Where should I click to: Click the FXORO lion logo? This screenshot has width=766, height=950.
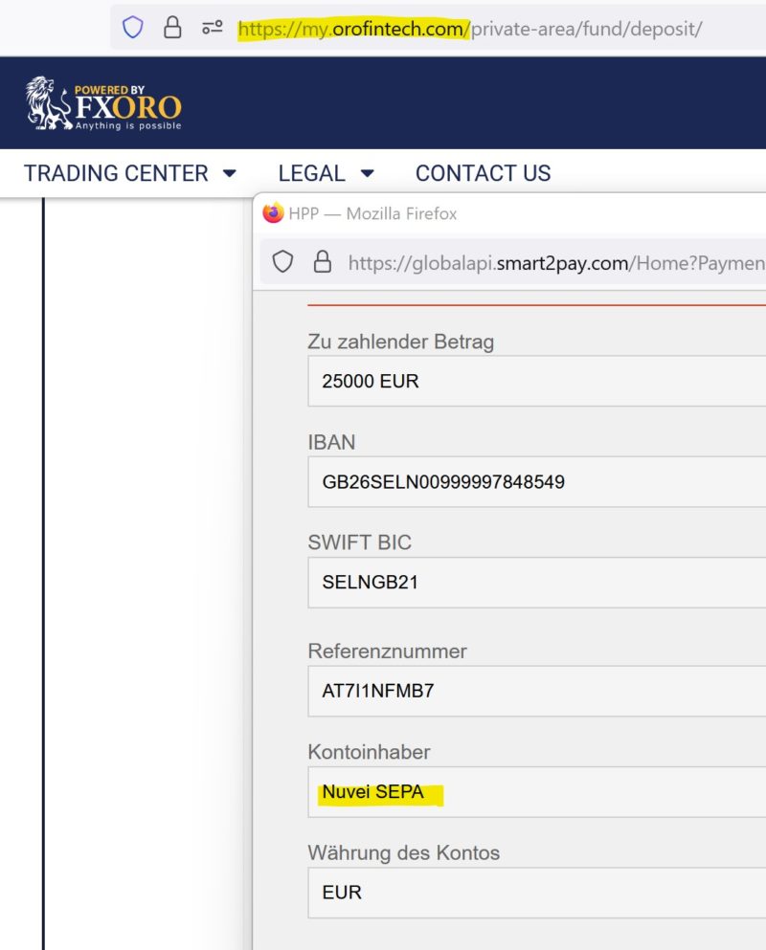pyautogui.click(x=40, y=104)
